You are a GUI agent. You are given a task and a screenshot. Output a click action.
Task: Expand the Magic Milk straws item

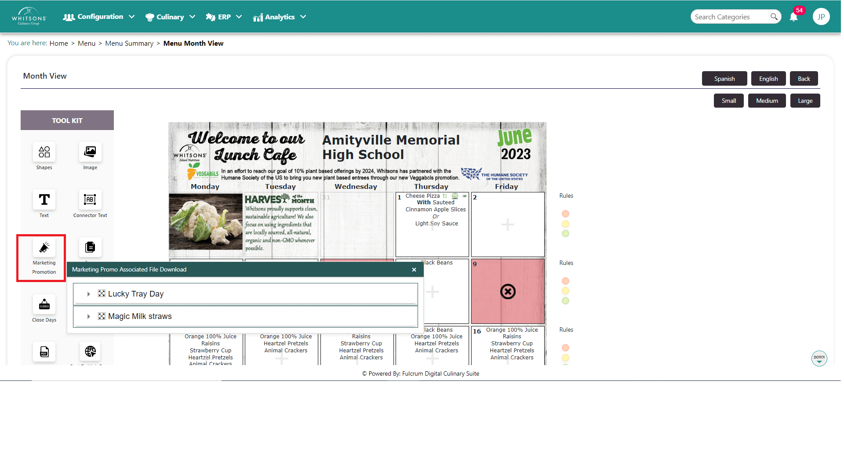pos(88,317)
